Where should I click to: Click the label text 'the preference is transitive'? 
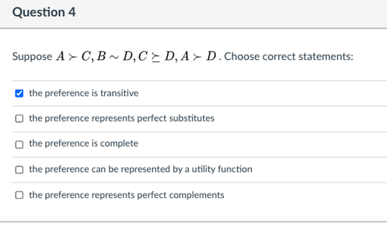tap(84, 93)
